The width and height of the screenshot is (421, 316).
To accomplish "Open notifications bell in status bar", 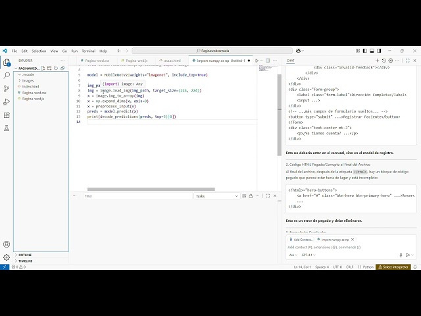I will (415, 267).
